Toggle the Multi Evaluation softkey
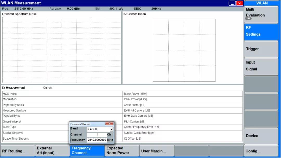The image size is (281, 158). [261, 15]
